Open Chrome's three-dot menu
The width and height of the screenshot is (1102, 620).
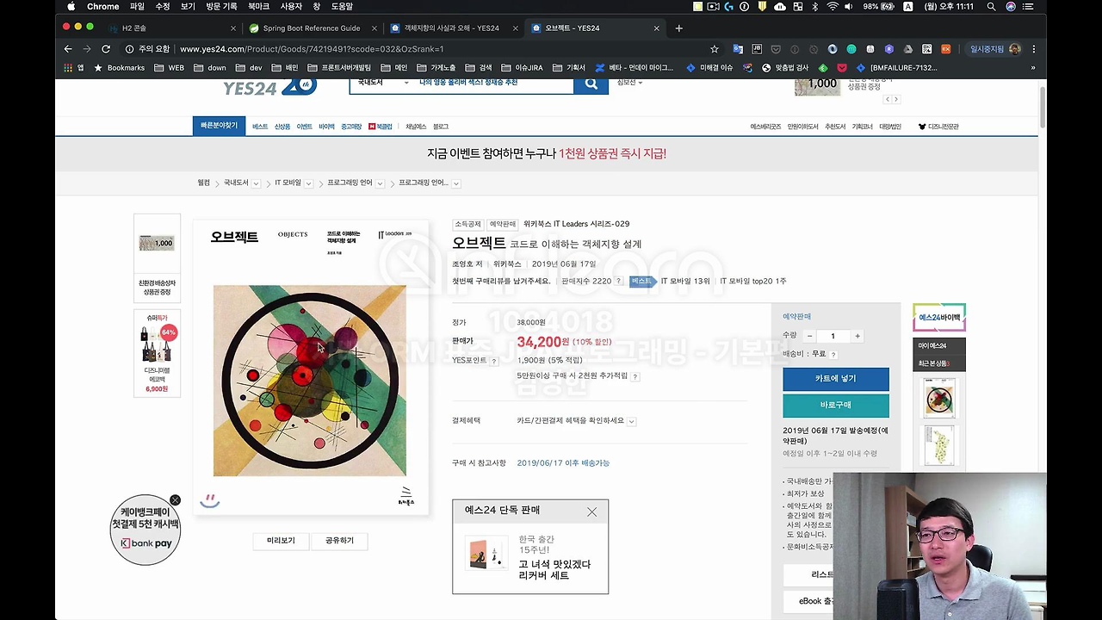(x=1034, y=49)
